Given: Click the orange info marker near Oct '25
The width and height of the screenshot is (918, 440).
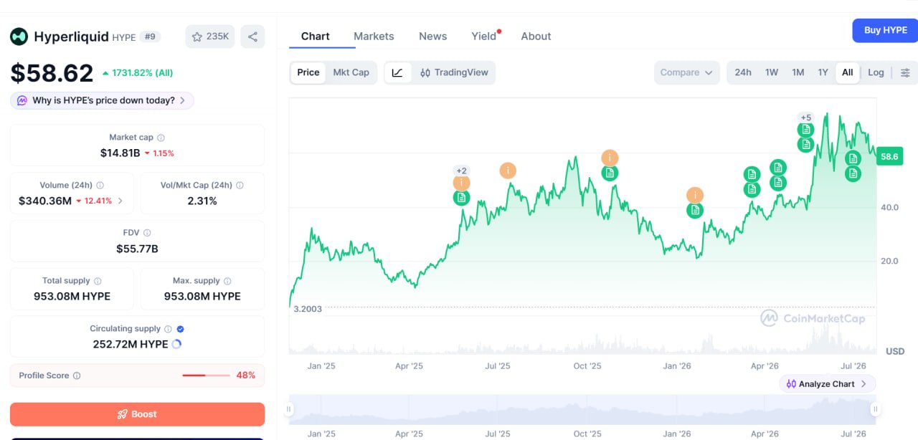Looking at the screenshot, I should point(610,158).
